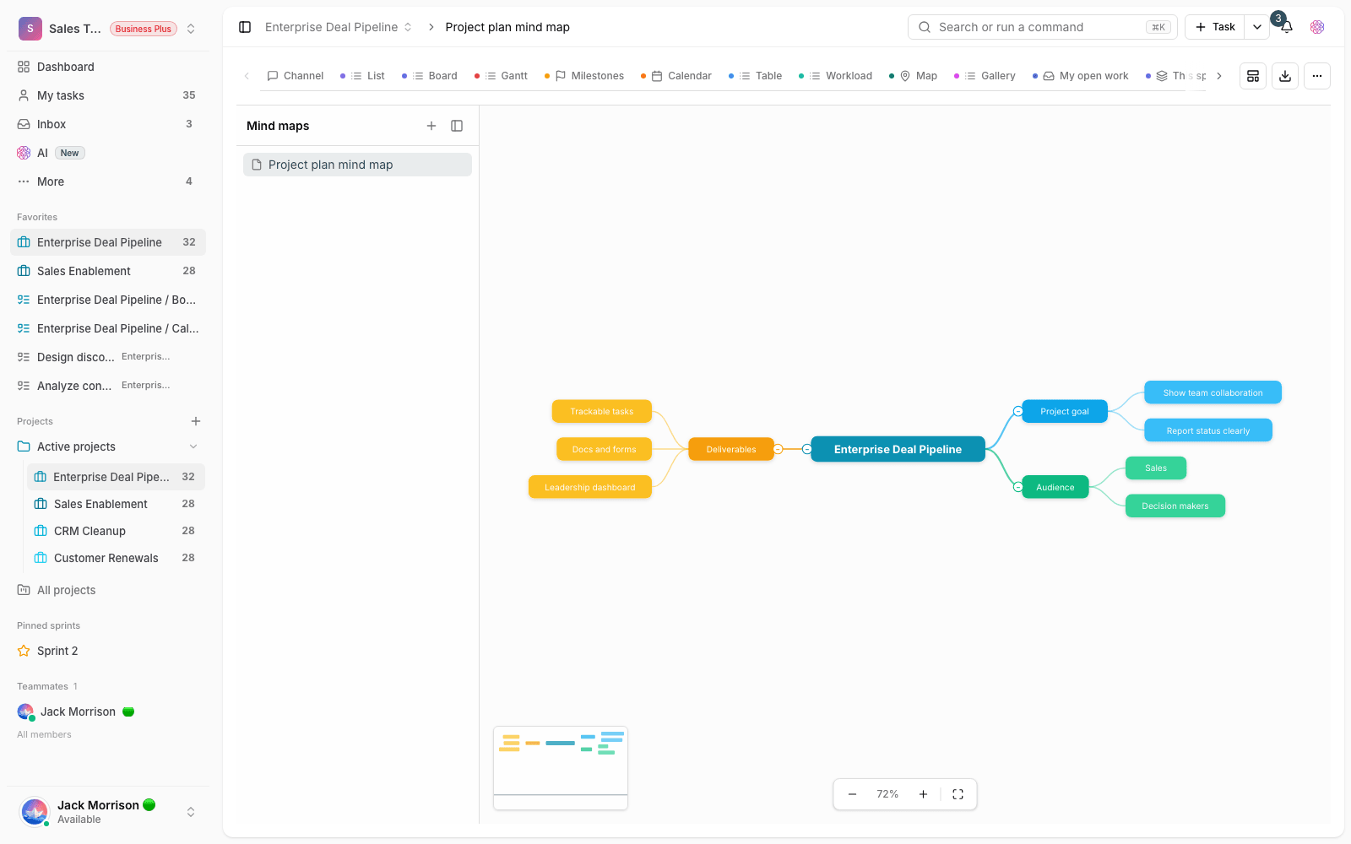Open the Workload view tab
The width and height of the screenshot is (1351, 844).
pyautogui.click(x=836, y=76)
